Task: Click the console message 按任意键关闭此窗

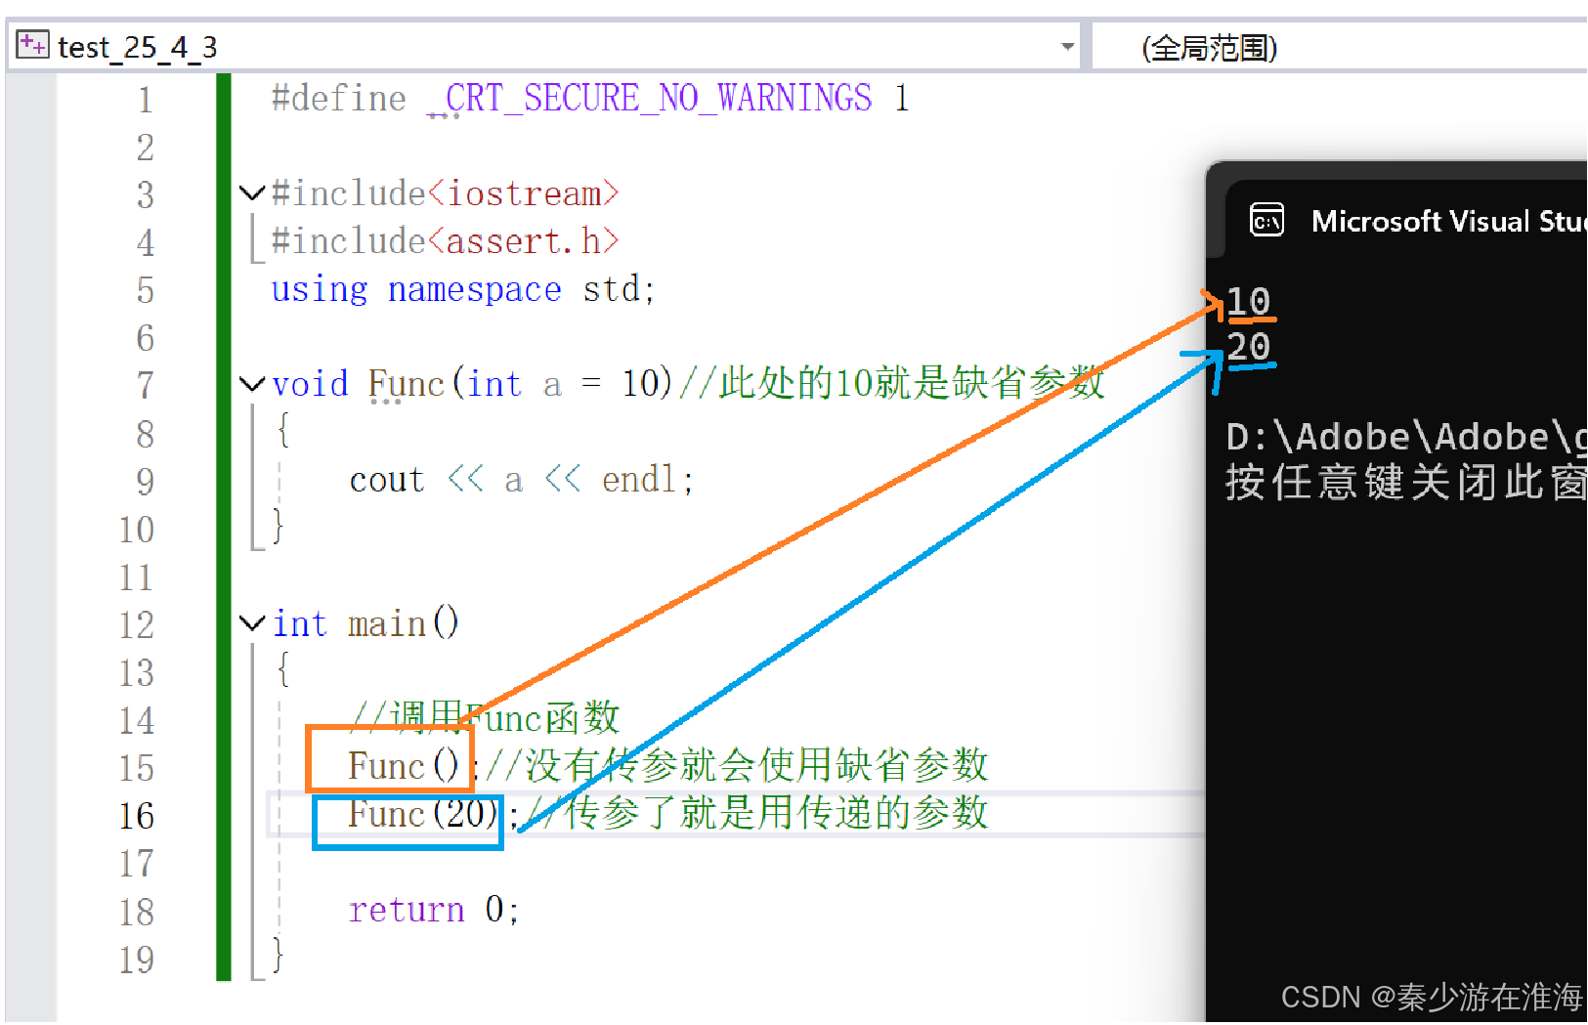Action: pos(1405,483)
